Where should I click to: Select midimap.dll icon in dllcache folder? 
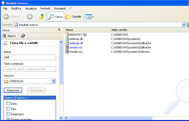[67, 43]
